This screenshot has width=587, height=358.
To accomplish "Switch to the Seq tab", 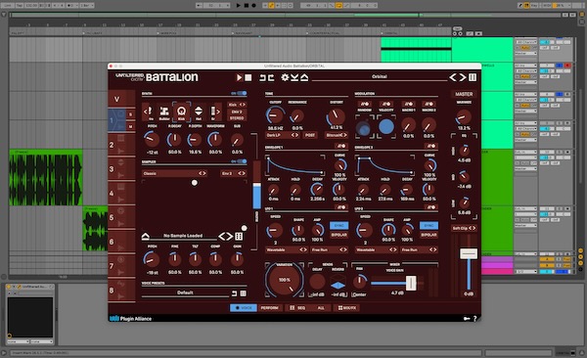I will point(297,308).
